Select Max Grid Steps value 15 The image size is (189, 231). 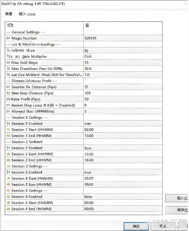(86, 62)
